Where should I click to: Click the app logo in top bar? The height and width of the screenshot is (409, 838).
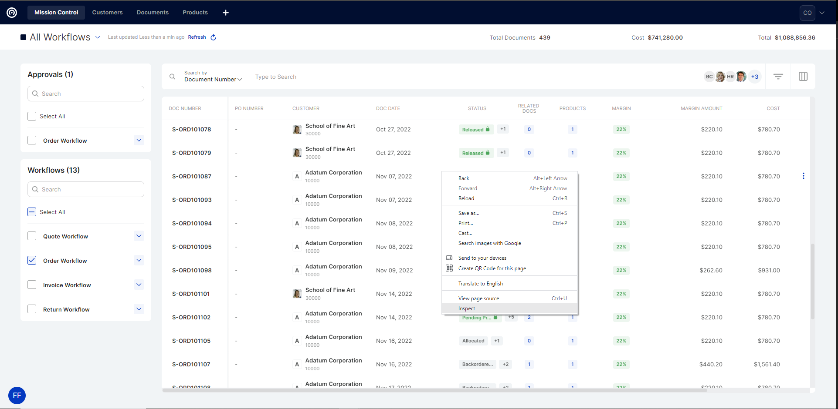(x=12, y=13)
